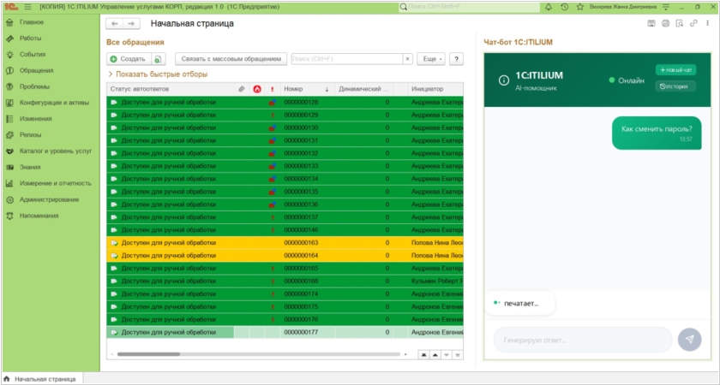Click Связать с массовым обращением button
The image size is (720, 385).
tap(230, 59)
